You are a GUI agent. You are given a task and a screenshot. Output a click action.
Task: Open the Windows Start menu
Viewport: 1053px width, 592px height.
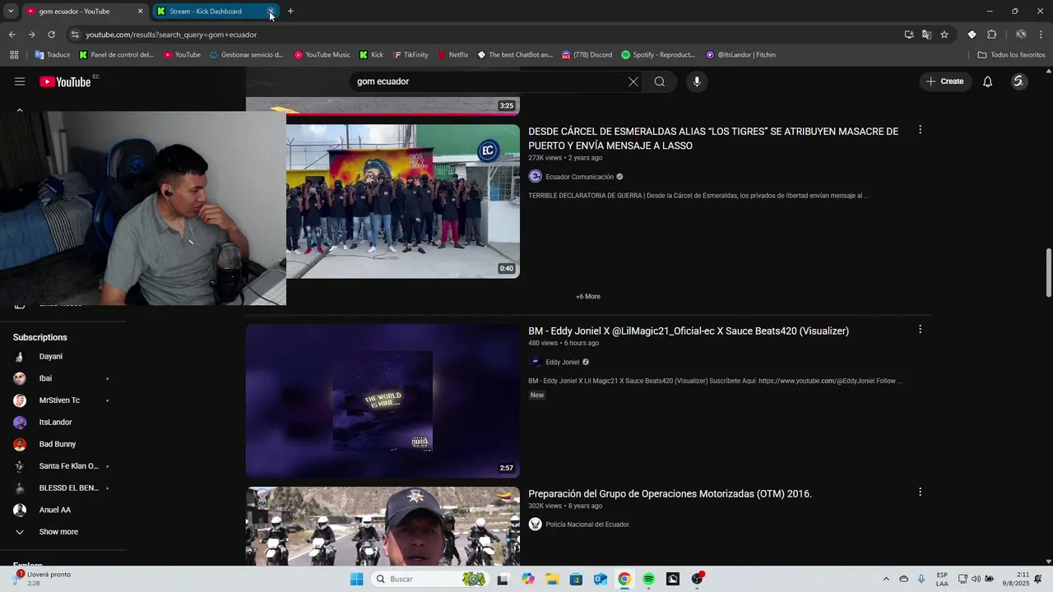[356, 579]
